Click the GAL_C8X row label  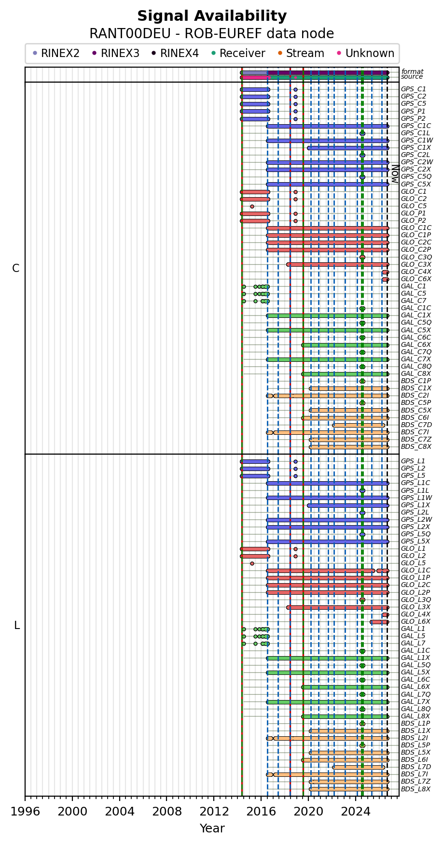point(416,374)
